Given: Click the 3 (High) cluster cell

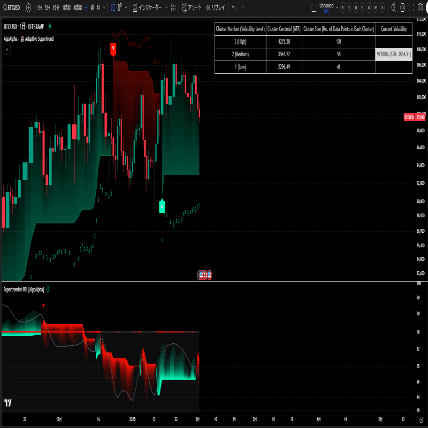Looking at the screenshot, I should point(240,41).
